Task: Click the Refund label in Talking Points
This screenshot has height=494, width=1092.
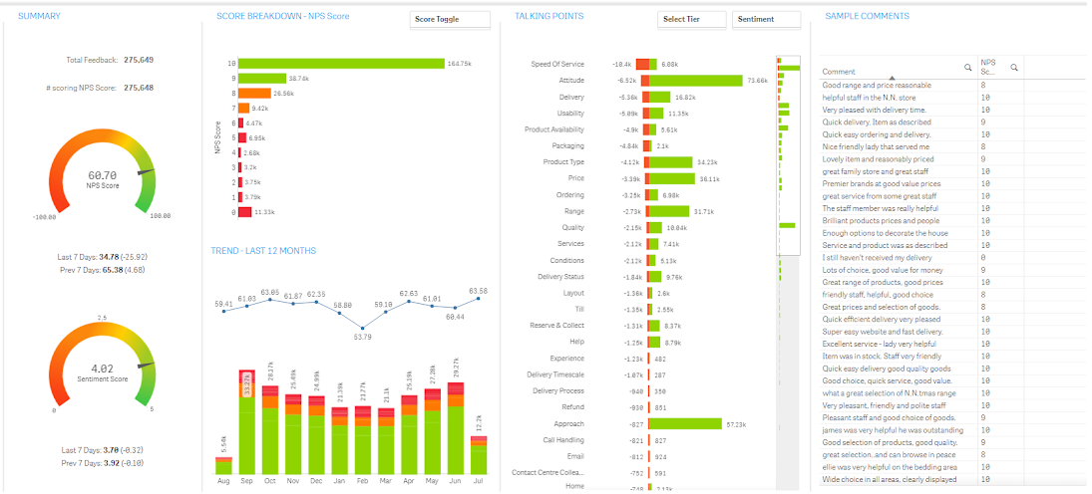Action: pyautogui.click(x=573, y=407)
